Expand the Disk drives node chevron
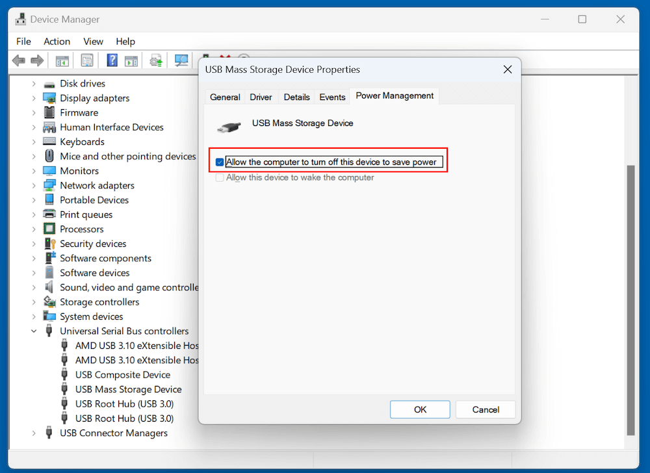 click(x=34, y=84)
